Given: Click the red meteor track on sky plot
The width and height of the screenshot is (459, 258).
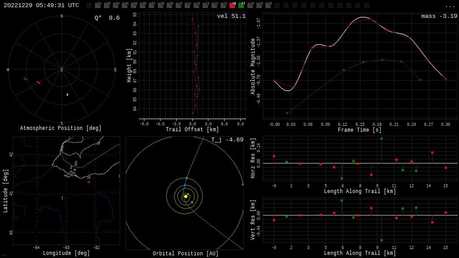Looking at the screenshot, I should pyautogui.click(x=39, y=83).
